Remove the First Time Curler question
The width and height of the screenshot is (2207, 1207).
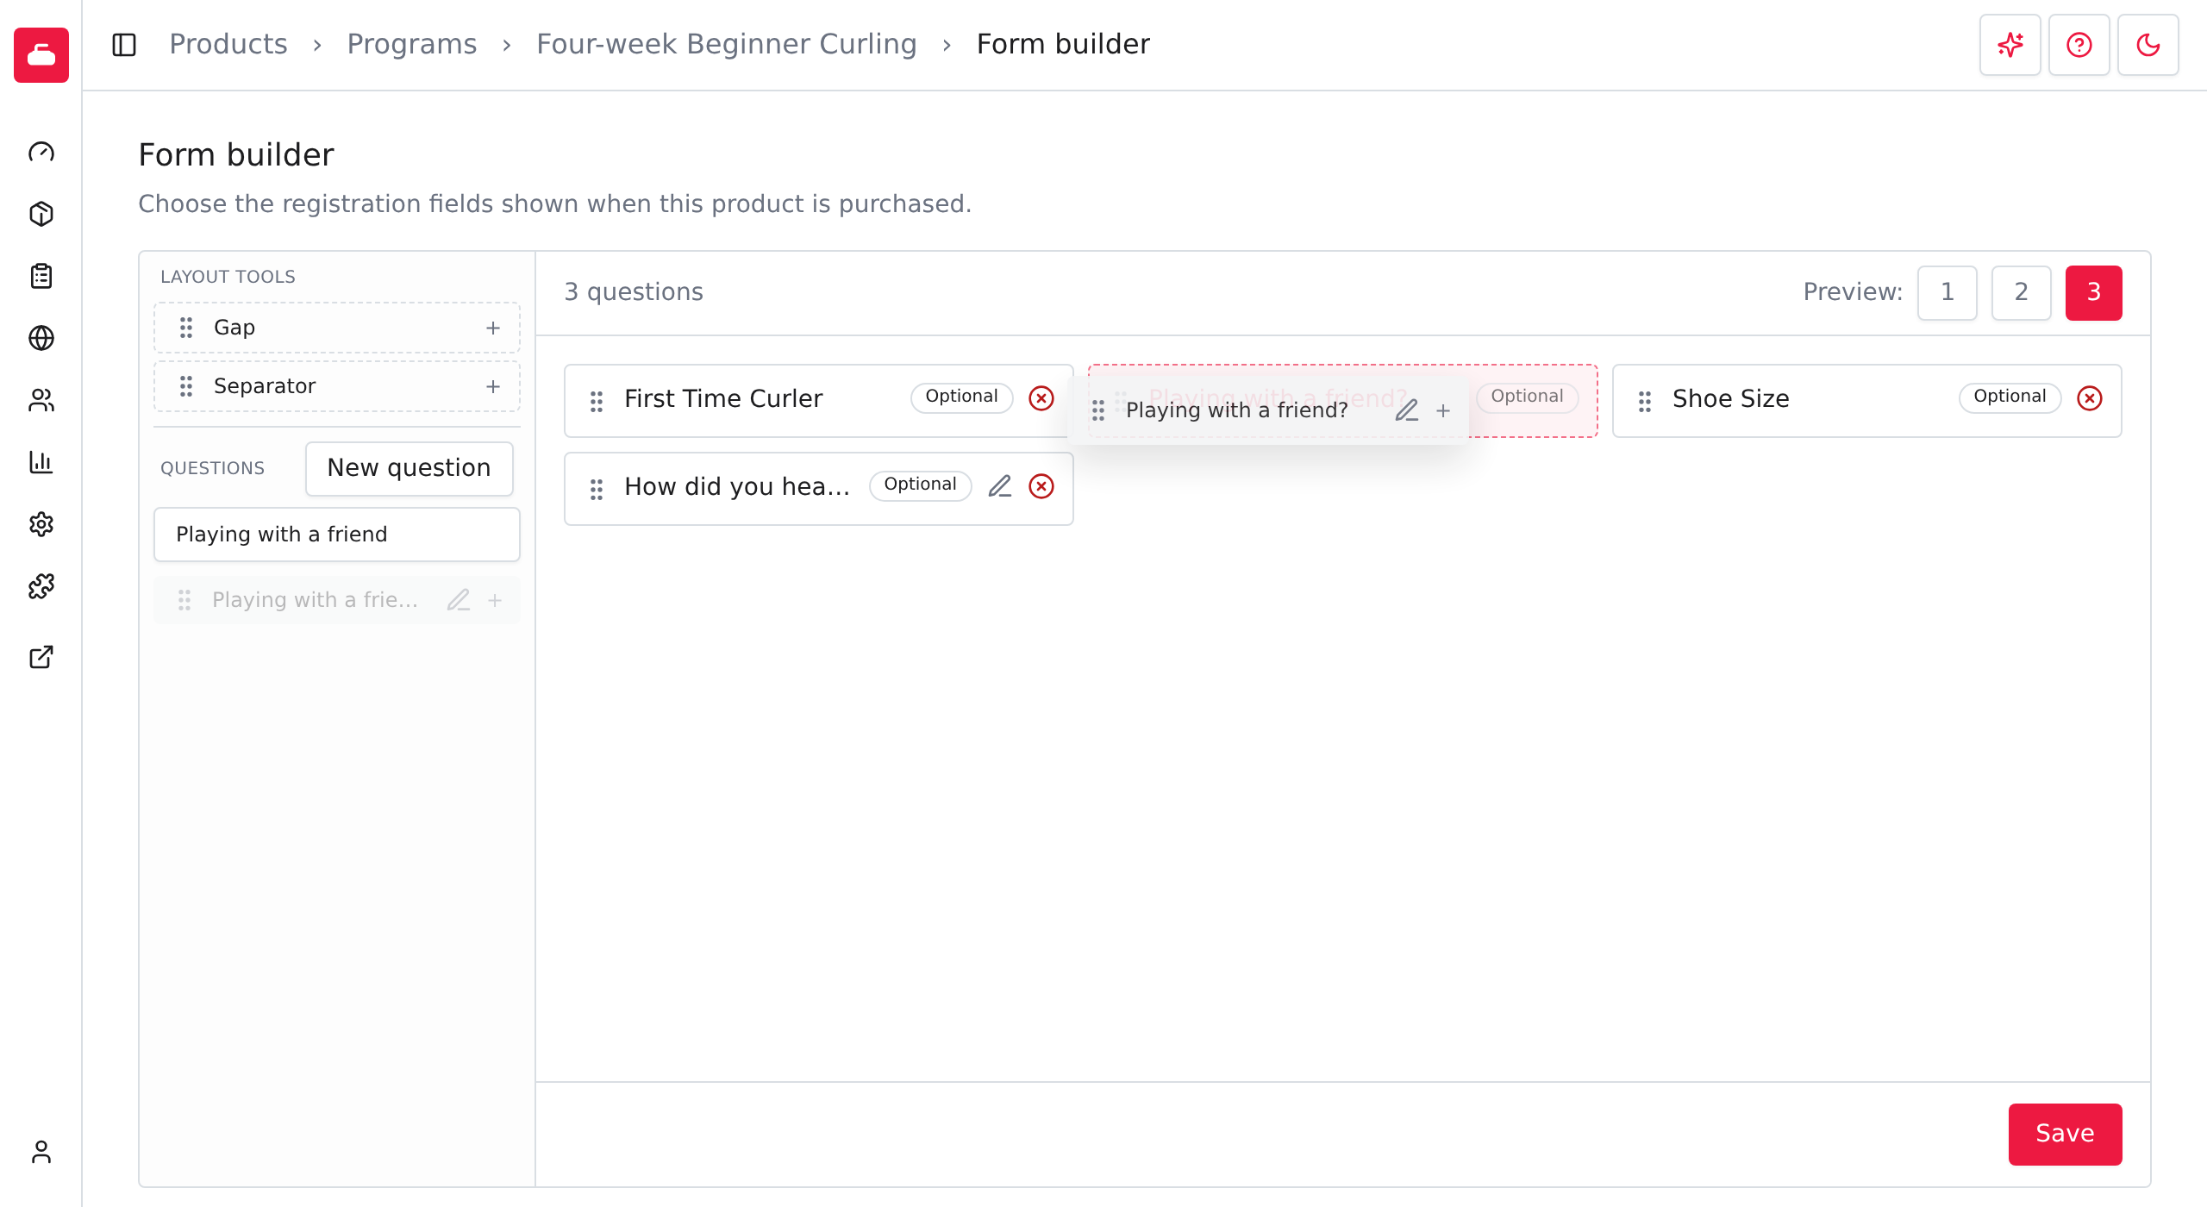[x=1041, y=398]
